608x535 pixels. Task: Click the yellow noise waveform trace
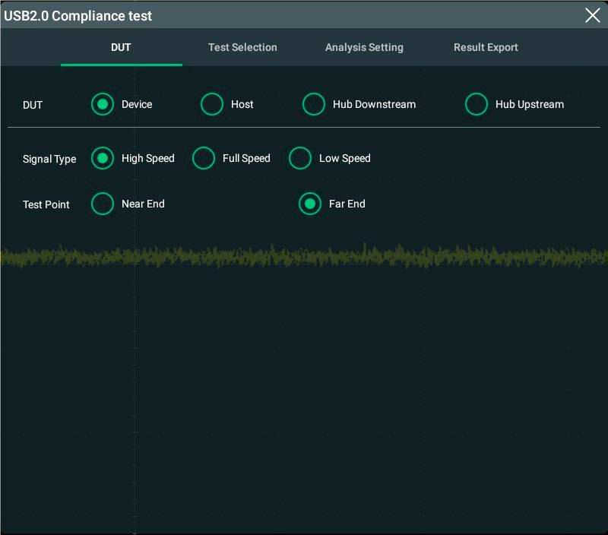coord(304,257)
